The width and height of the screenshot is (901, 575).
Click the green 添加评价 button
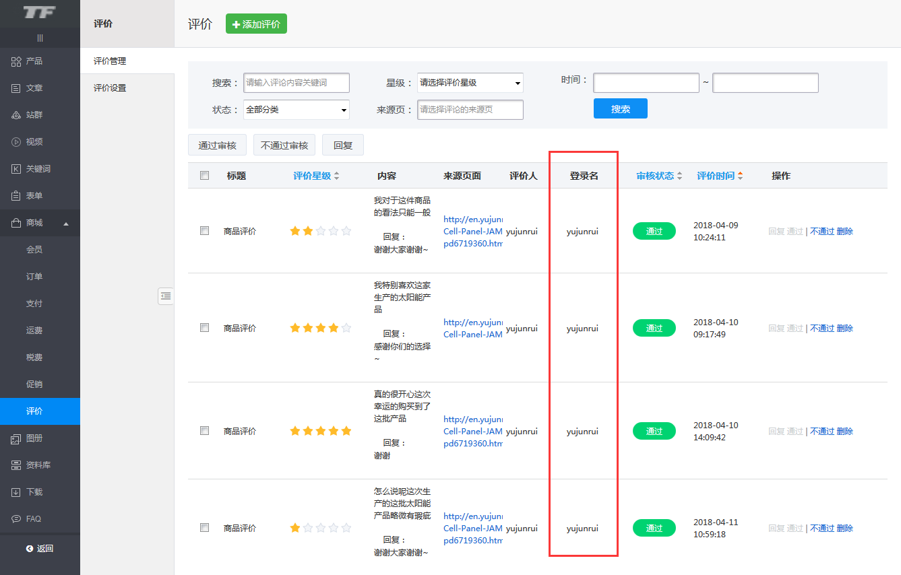(x=256, y=24)
